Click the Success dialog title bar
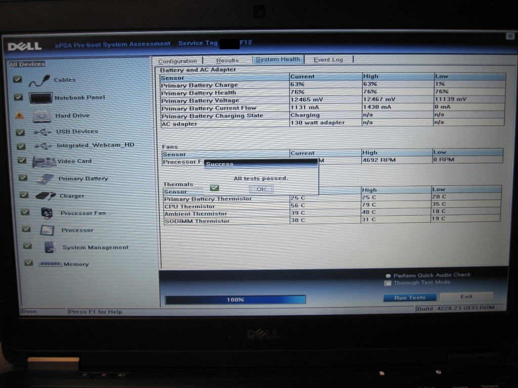Screen dimensions: 518x388 tap(261, 164)
